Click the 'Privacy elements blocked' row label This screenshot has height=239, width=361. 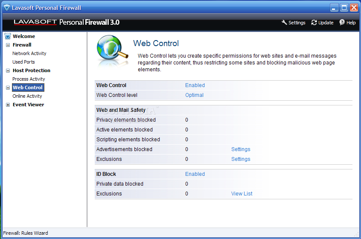pos(126,120)
